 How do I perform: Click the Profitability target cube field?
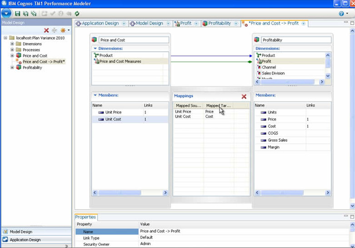(296, 40)
